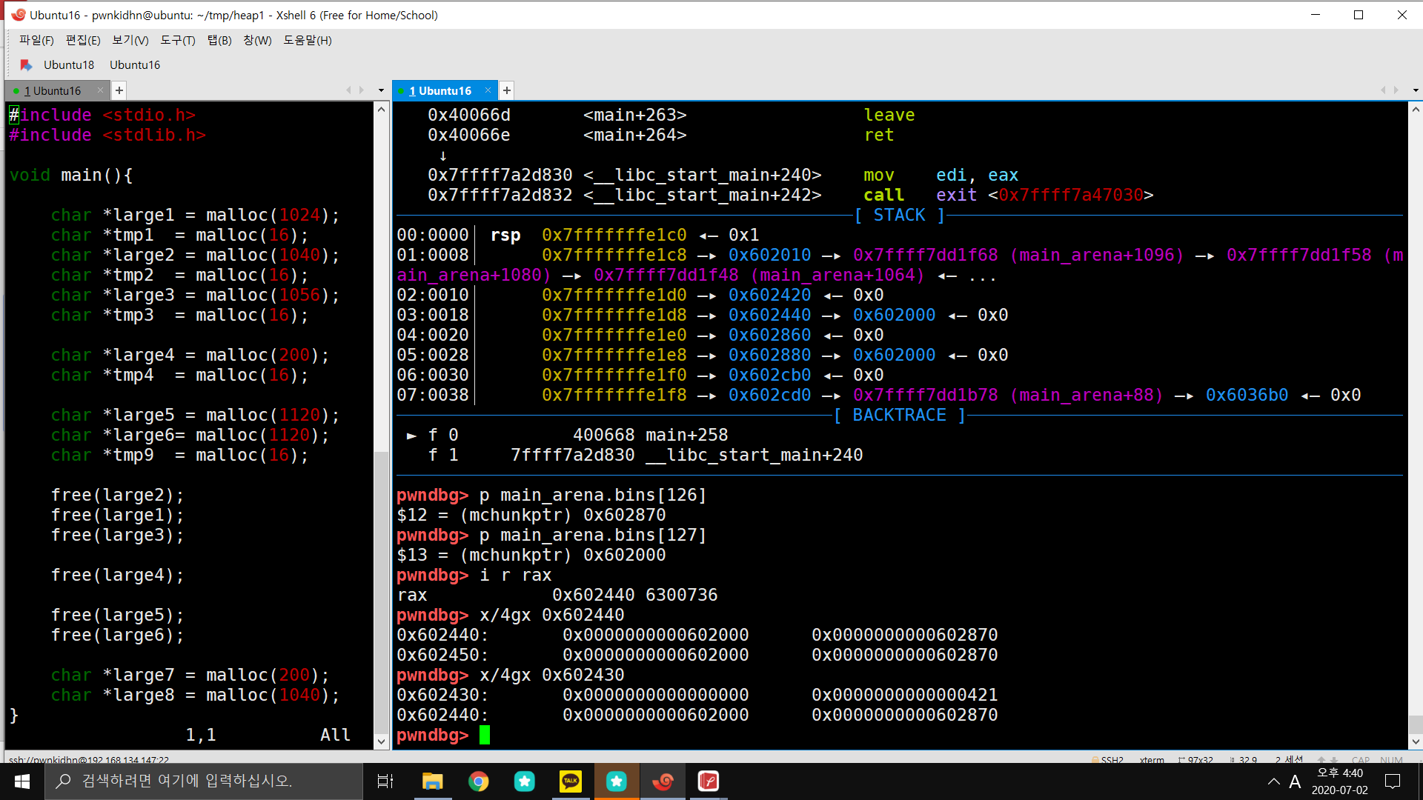Close the right-pane Ubuntu16 tab
This screenshot has height=800, width=1423.
coord(488,90)
